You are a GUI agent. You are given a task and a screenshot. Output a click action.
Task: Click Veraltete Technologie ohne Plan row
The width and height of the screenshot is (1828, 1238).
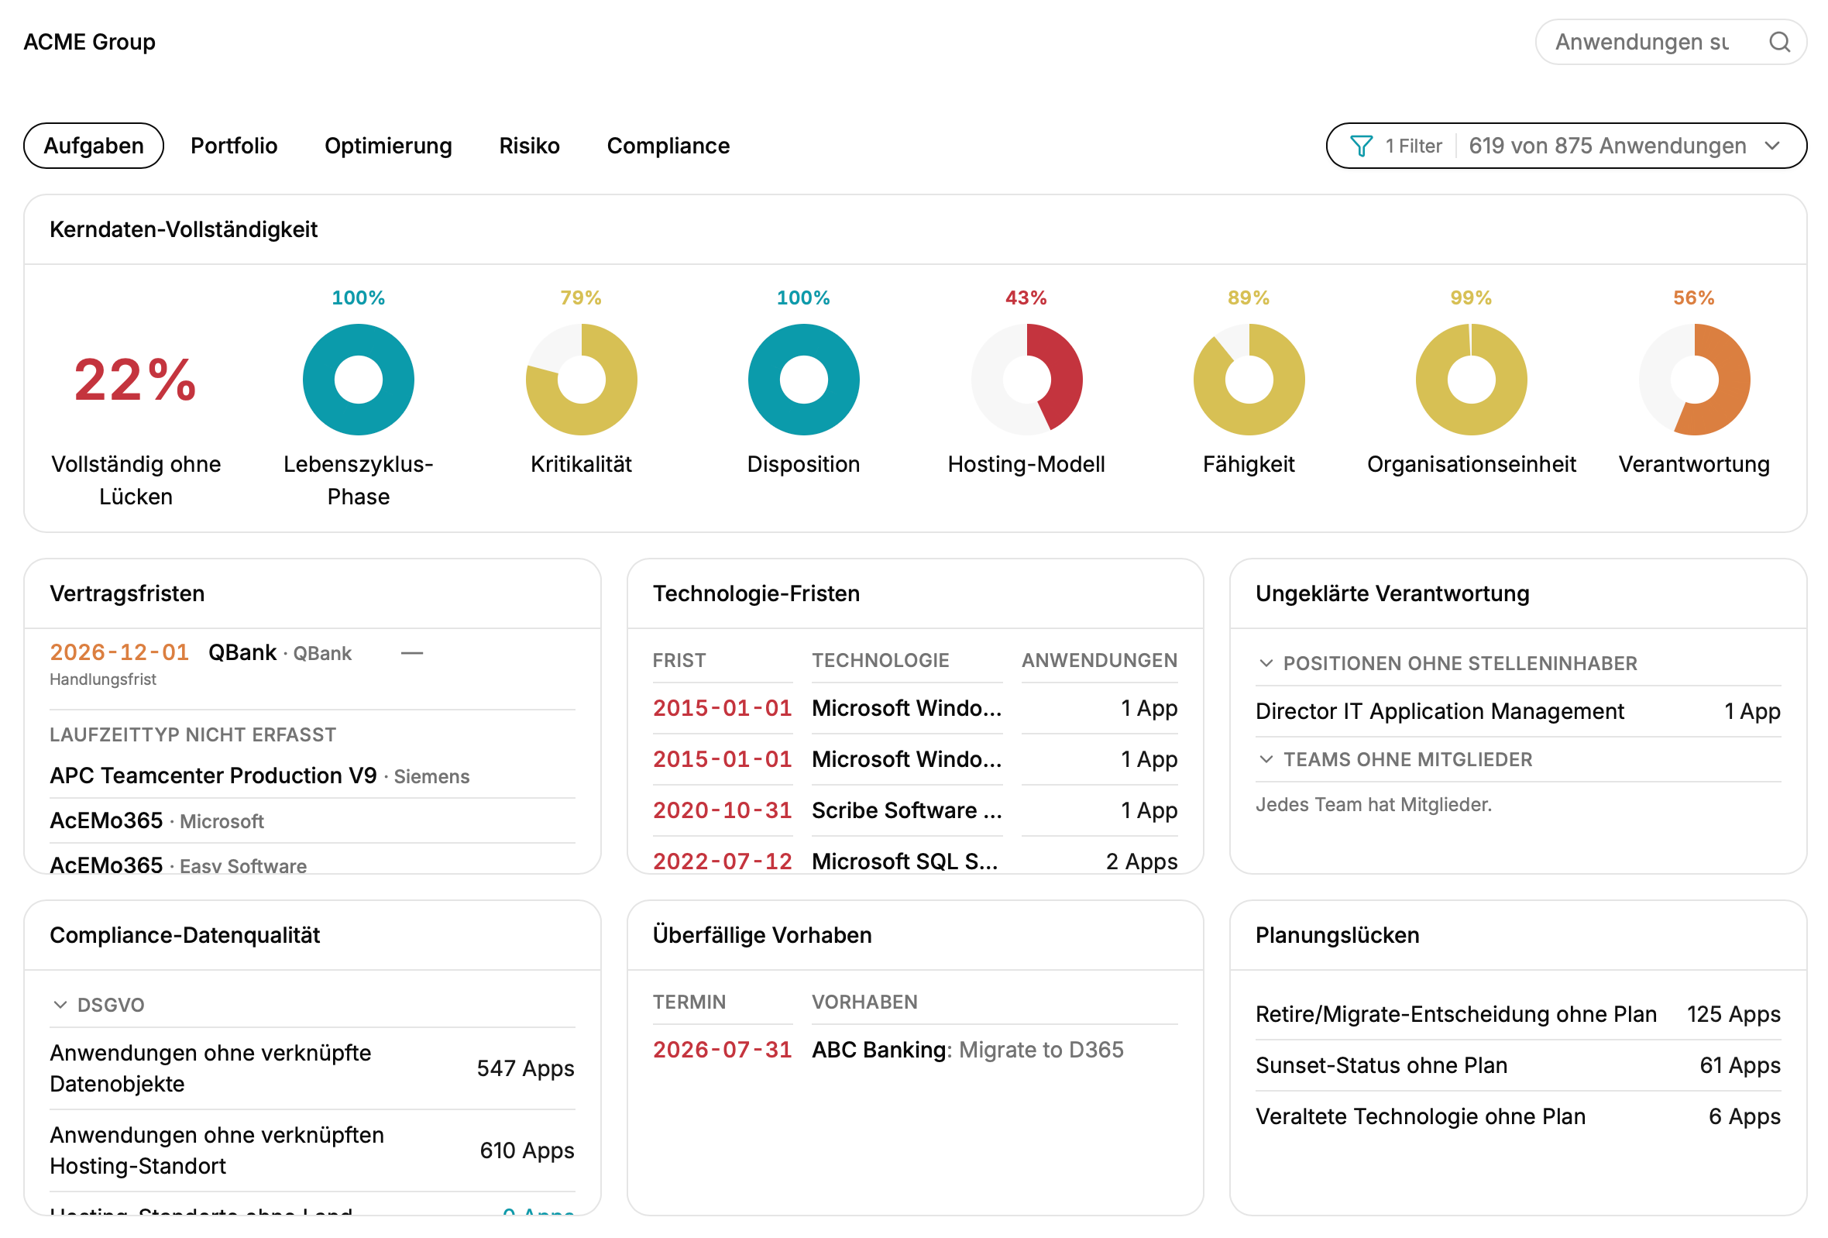pyautogui.click(x=1518, y=1116)
